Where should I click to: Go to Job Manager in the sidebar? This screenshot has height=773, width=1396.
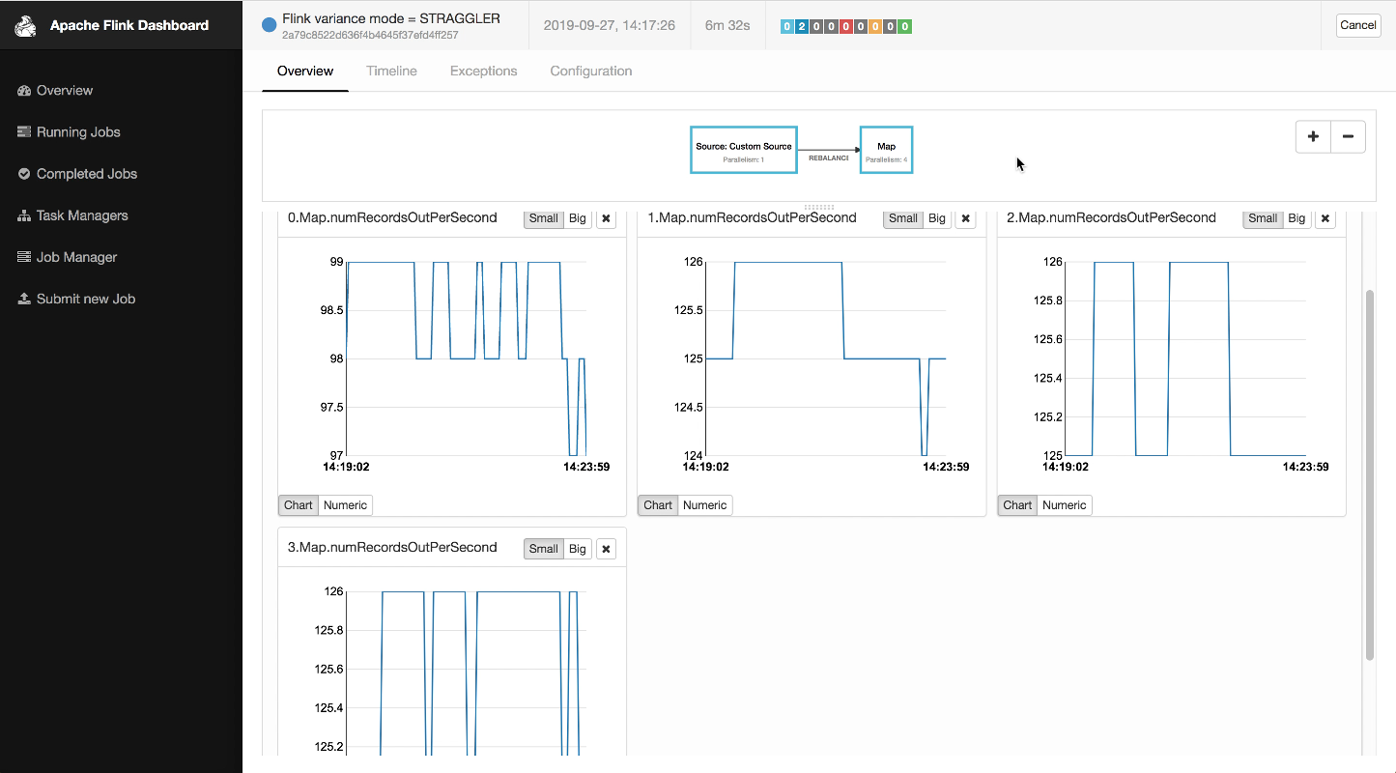tap(76, 257)
